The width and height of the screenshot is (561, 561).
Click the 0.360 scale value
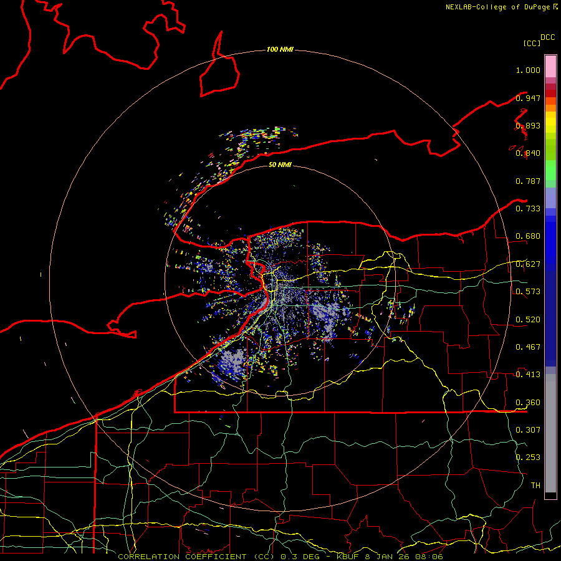[528, 403]
